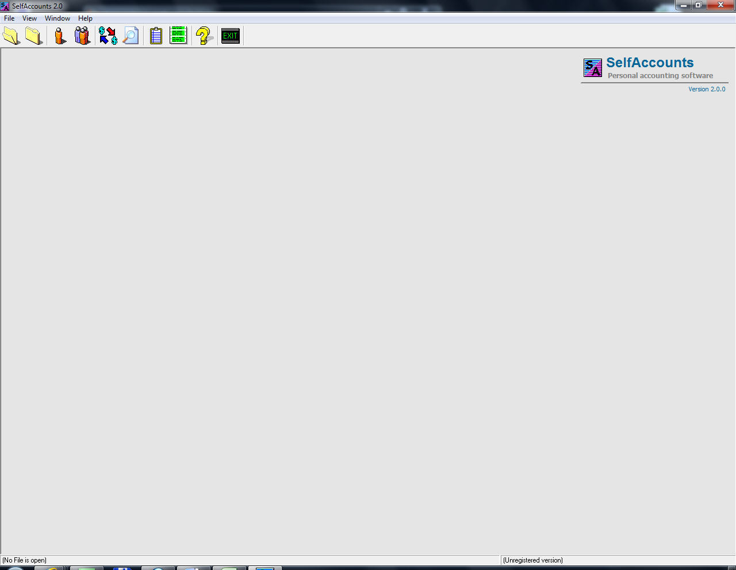Open the currency transactions icon
The image size is (736, 570).
tap(108, 35)
